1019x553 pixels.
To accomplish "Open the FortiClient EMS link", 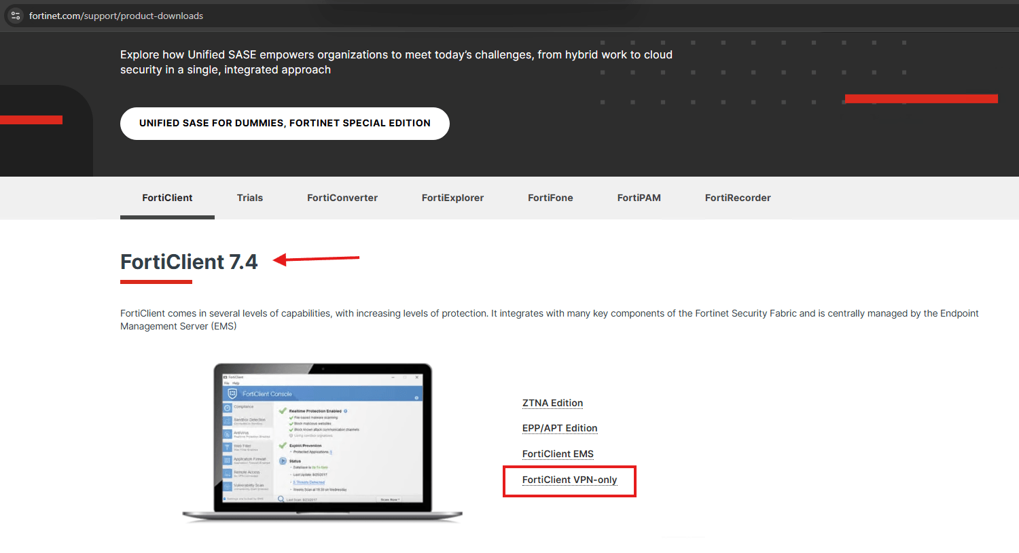I will tap(558, 454).
